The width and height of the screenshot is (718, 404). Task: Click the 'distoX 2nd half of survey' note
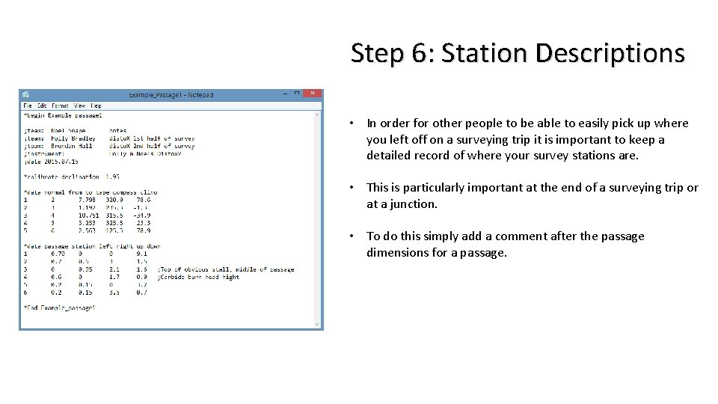coord(152,146)
